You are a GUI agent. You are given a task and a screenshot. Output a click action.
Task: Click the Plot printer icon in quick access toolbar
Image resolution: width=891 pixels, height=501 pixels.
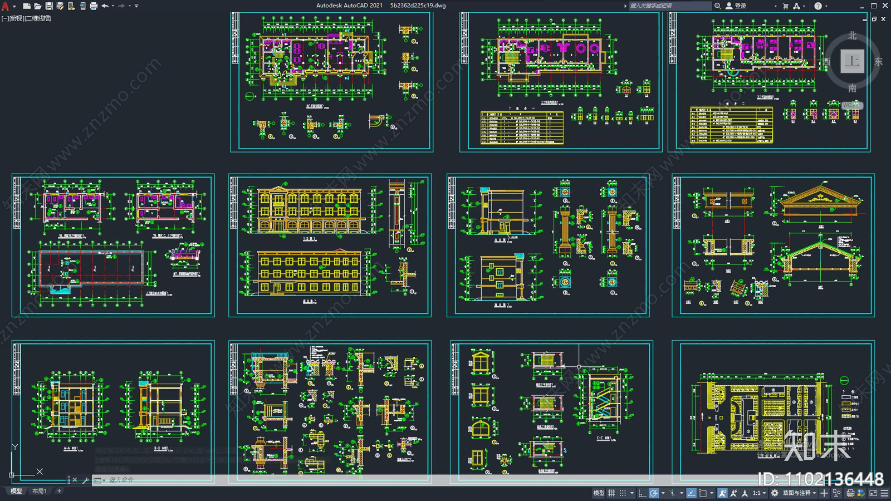tap(94, 6)
